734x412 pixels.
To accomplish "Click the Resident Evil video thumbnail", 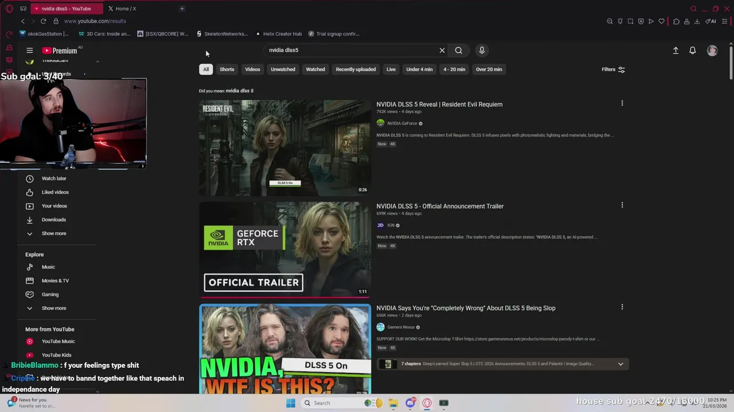I will click(x=285, y=148).
